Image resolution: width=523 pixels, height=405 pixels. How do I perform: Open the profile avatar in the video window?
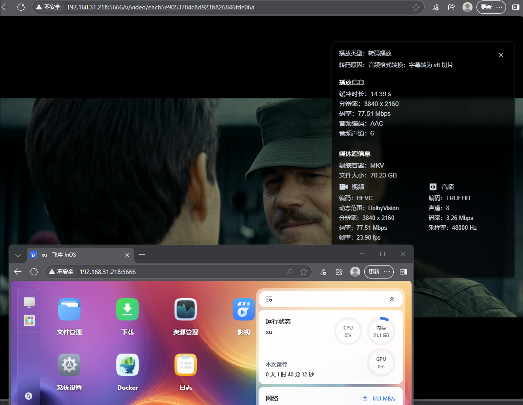(x=468, y=7)
